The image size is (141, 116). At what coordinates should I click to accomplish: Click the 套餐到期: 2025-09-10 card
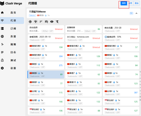point(46,38)
